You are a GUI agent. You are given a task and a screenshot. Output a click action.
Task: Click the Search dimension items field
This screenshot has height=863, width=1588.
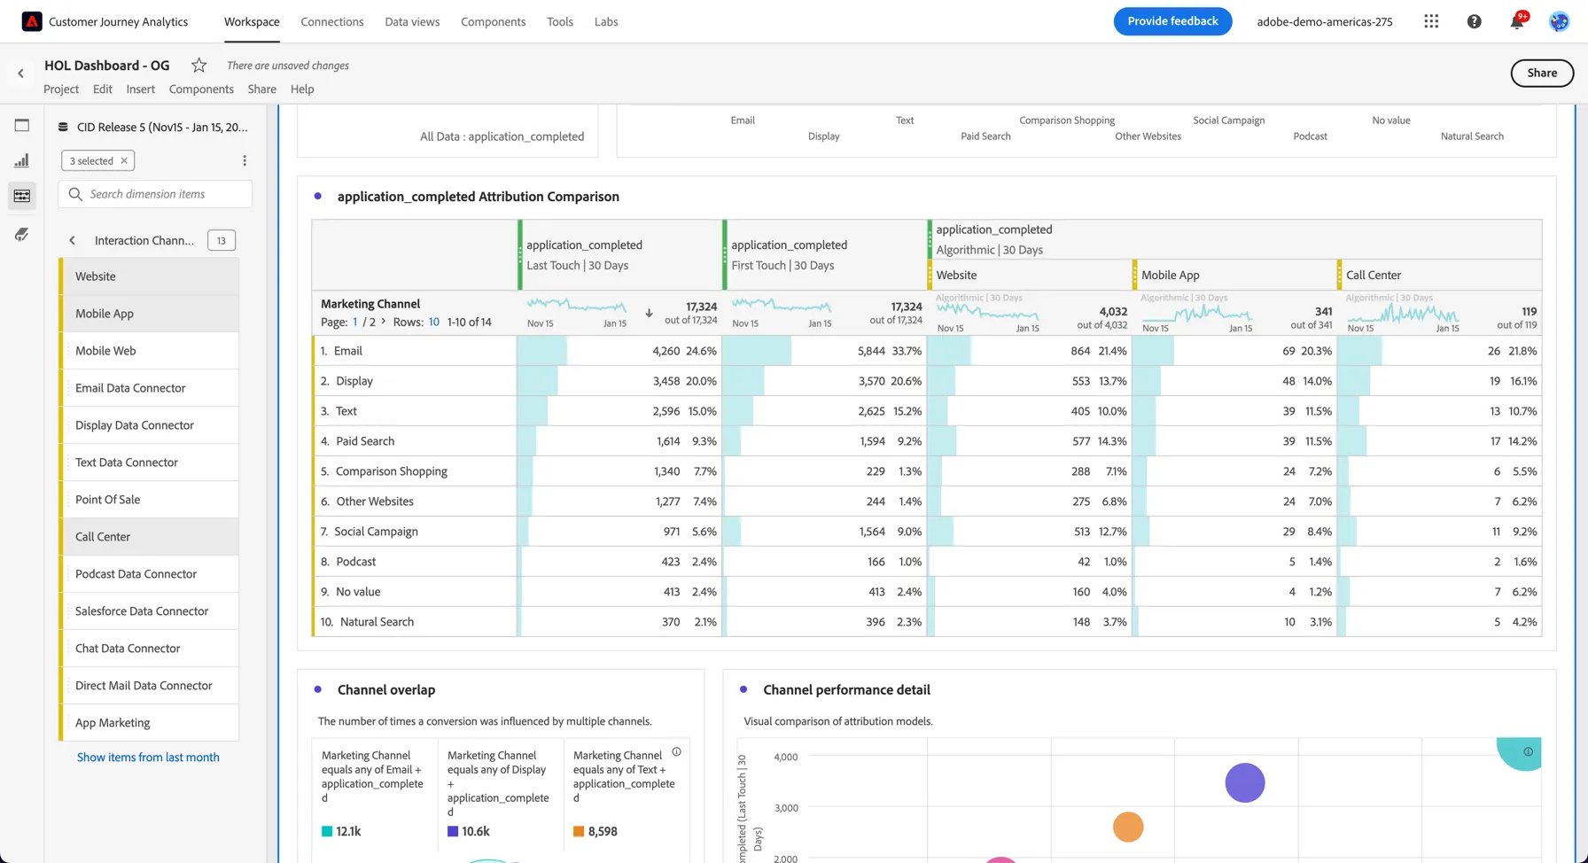pos(155,194)
